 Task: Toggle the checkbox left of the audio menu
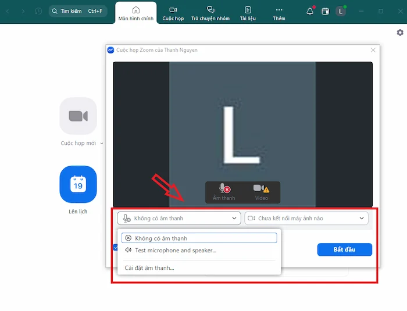click(115, 248)
